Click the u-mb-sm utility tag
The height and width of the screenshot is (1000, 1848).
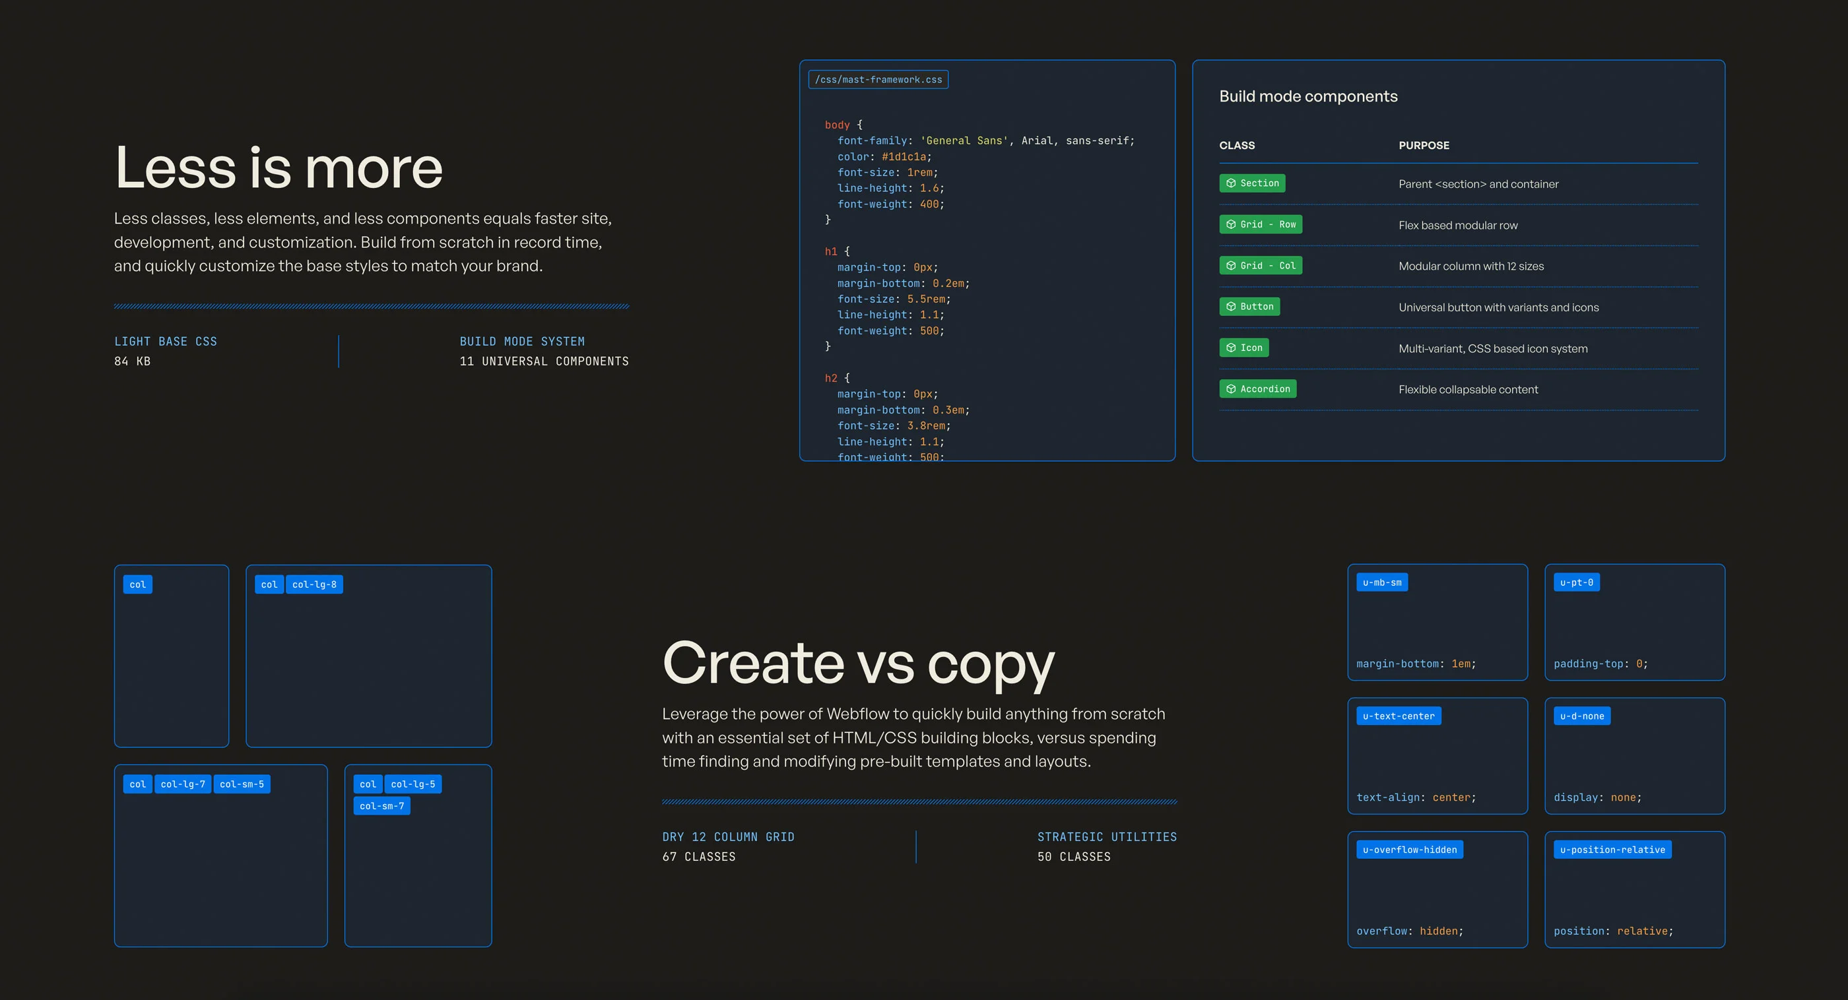[1381, 582]
